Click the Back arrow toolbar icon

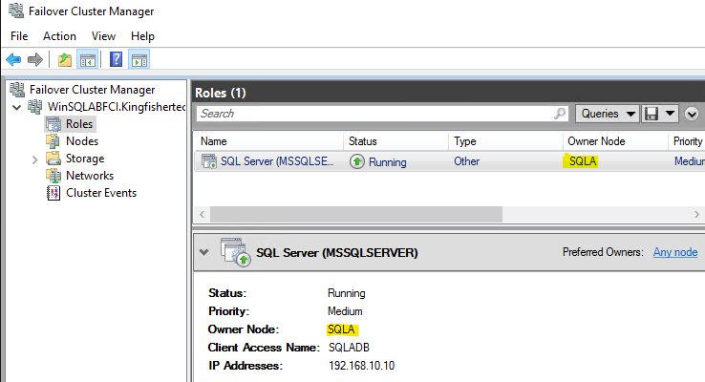coord(13,59)
